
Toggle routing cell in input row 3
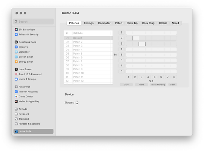click(142, 44)
